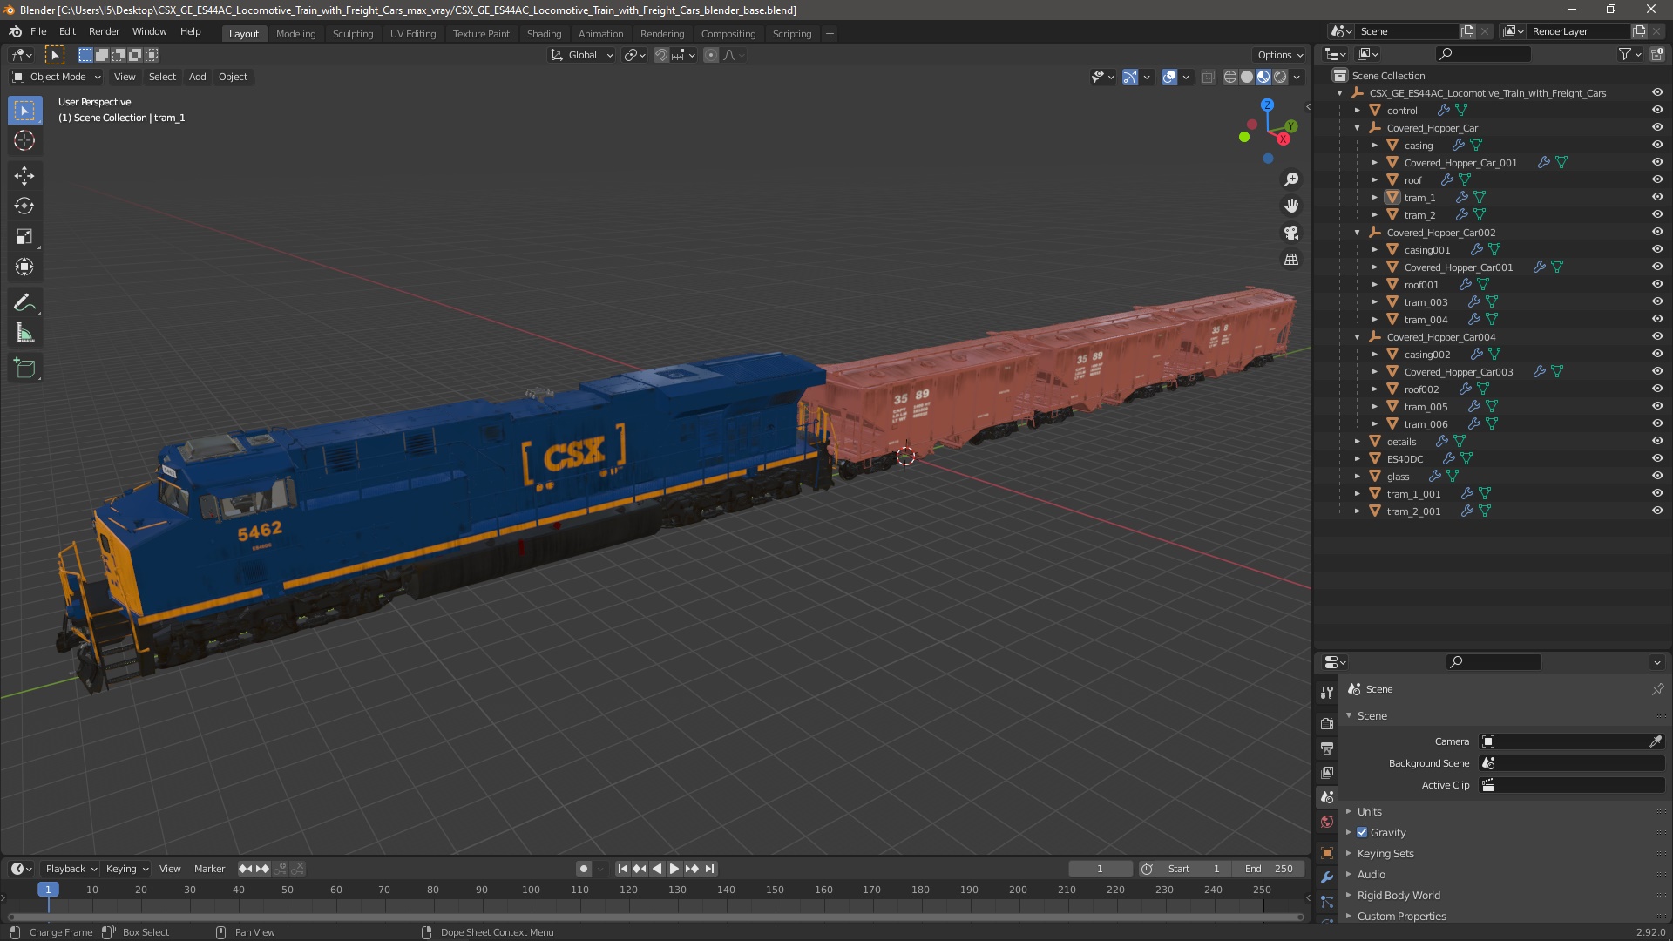The width and height of the screenshot is (1673, 941).
Task: Hide the casing object in outliner
Action: (1657, 145)
